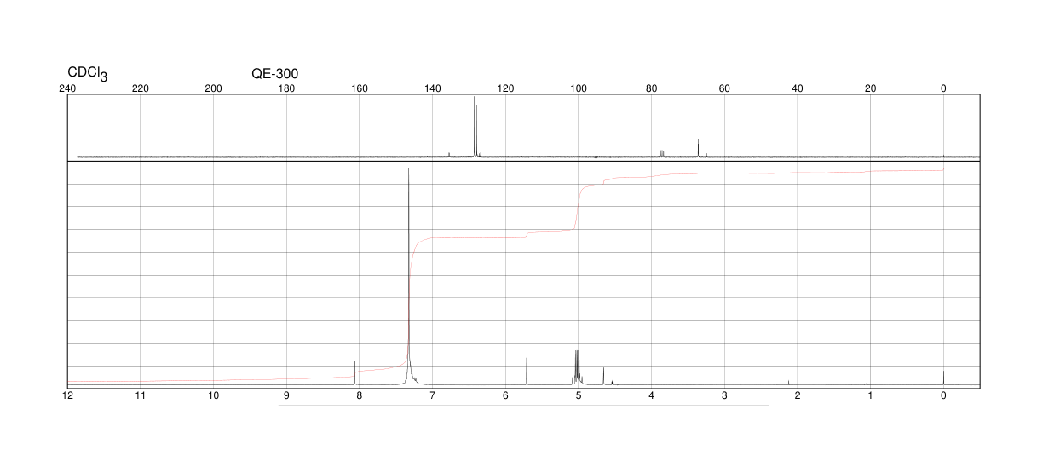Screen dimensions: 1043x449
Task: Click the 140 ppm carbon axis label
Action: tap(433, 88)
